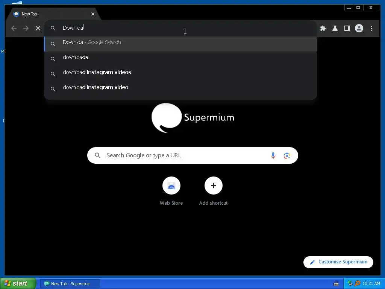Image resolution: width=385 pixels, height=289 pixels.
Task: Choose the 'downloads' suggestion
Action: pos(180,59)
